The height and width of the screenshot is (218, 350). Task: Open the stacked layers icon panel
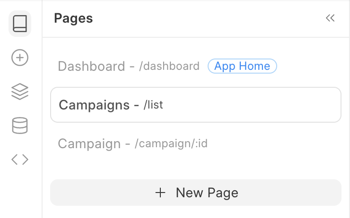pos(20,92)
